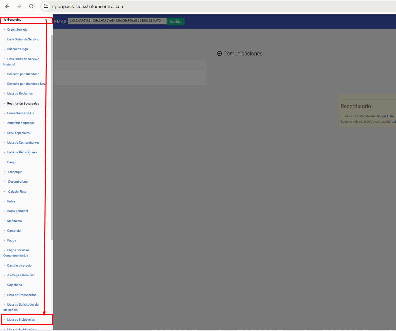Viewport: 396px width, 331px height.
Task: Click the browser back arrow
Action: point(7,6)
